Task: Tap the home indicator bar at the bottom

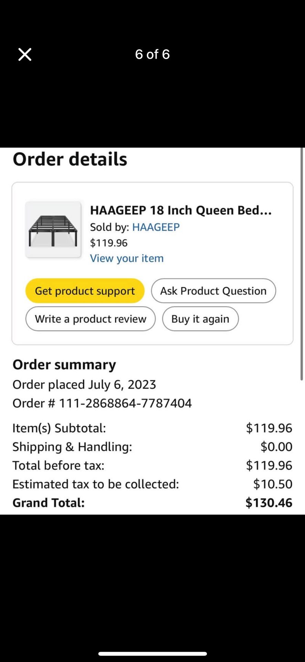Action: [x=152, y=654]
